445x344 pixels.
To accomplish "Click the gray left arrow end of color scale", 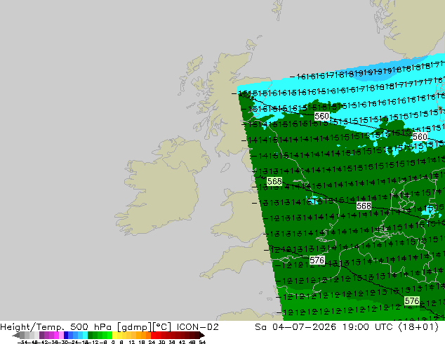I will (x=15, y=336).
